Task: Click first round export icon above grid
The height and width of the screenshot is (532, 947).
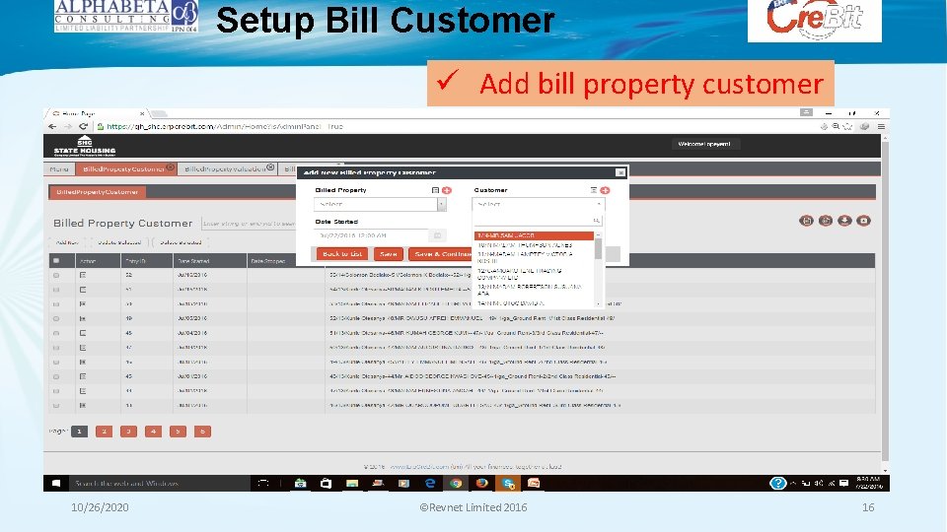Action: click(806, 221)
